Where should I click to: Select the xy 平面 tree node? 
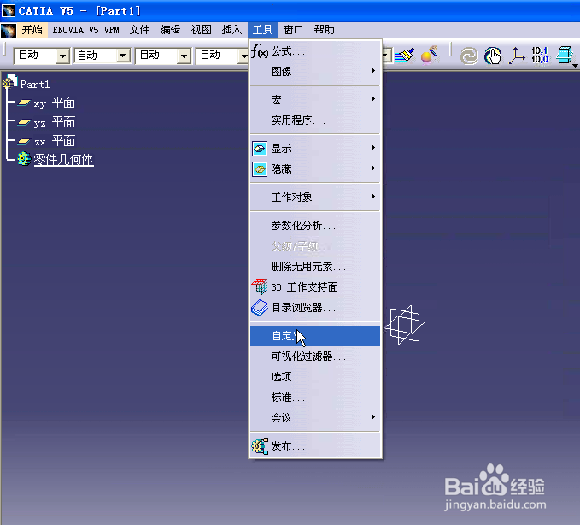click(55, 103)
